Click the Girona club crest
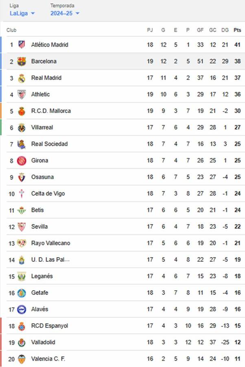 coord(22,160)
